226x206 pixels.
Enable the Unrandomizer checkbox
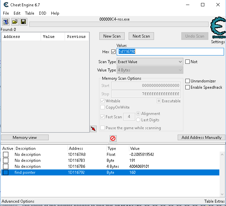(187, 81)
